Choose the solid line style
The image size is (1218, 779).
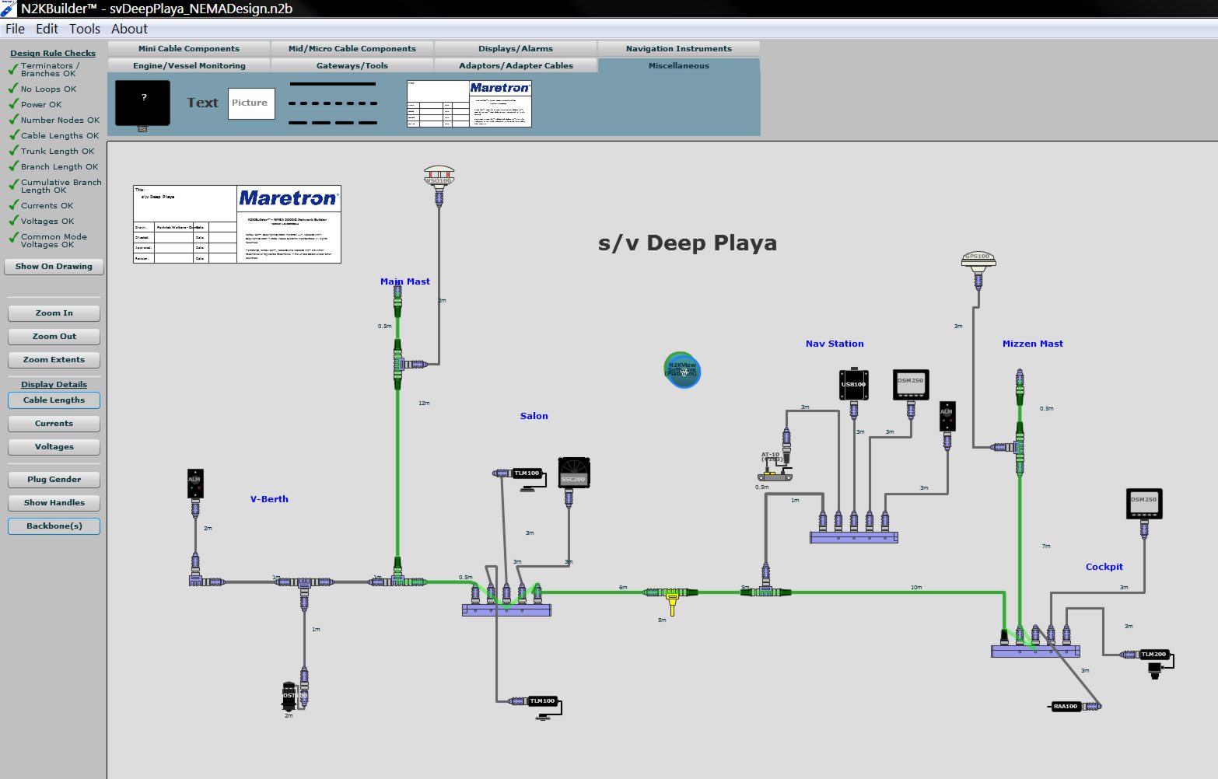pyautogui.click(x=333, y=84)
